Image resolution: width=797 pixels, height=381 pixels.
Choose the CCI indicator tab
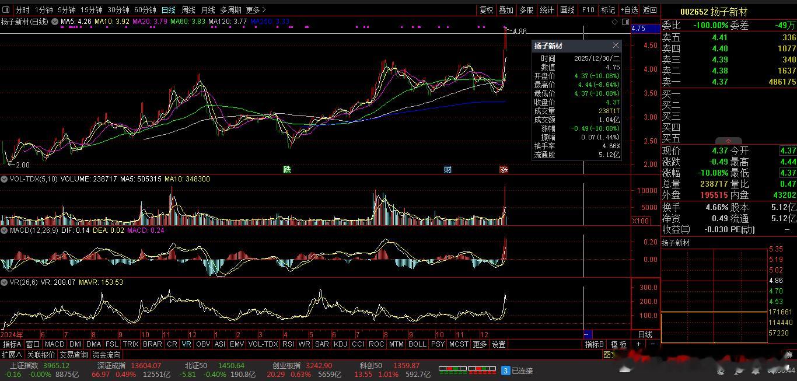pos(358,344)
